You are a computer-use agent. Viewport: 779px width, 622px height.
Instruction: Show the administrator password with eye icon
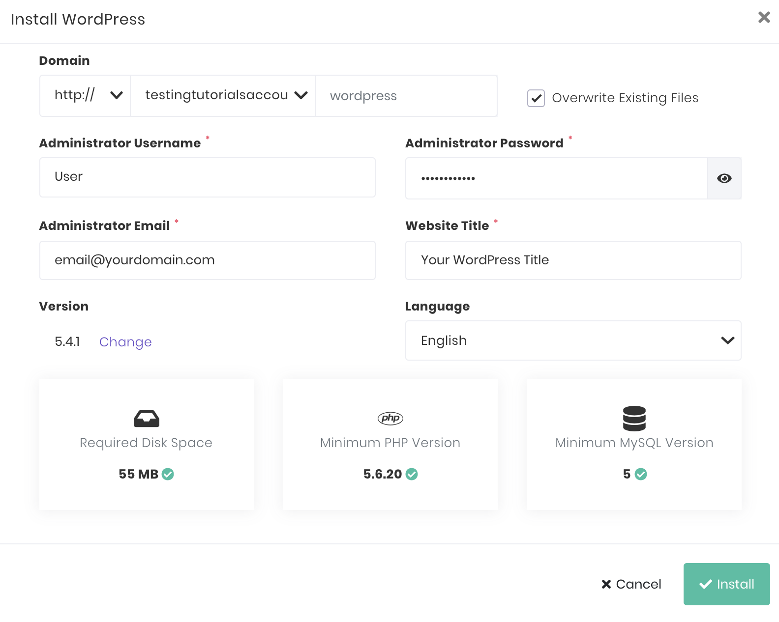pos(724,178)
